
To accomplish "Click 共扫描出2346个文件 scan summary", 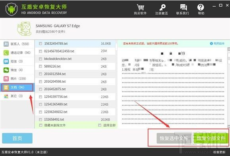I will coord(50,32).
